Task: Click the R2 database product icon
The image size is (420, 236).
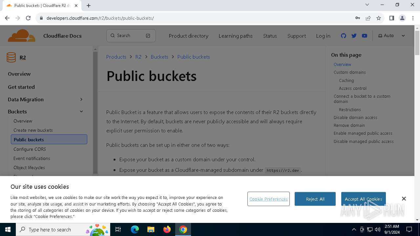Action: (11, 57)
